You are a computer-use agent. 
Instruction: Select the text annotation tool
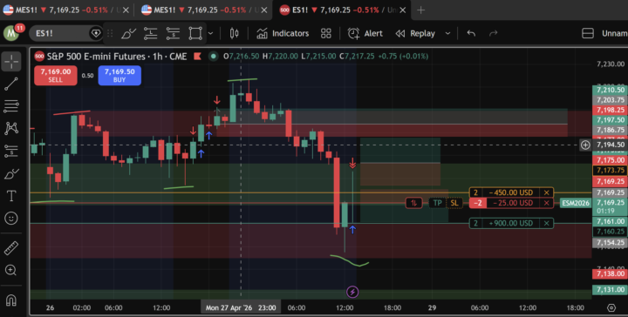(11, 196)
